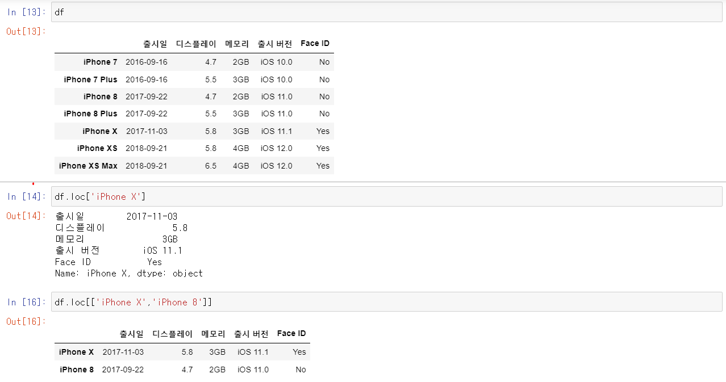
Task: Click the No Face ID value for iPhone 7 Plus
Action: point(324,79)
